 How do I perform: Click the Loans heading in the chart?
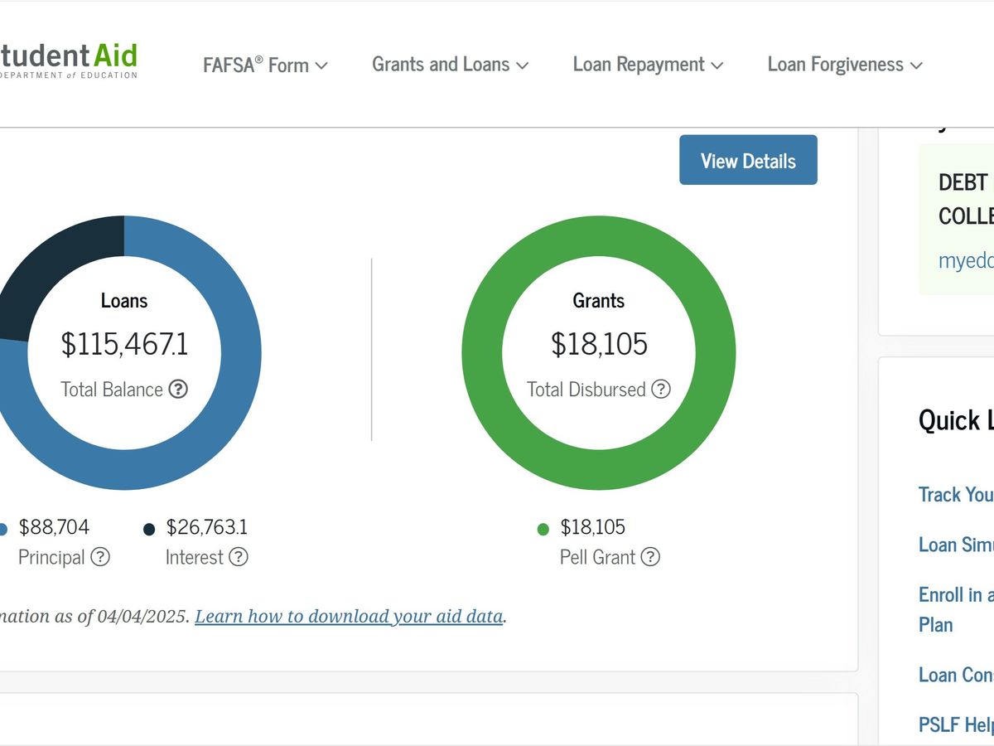pos(124,300)
